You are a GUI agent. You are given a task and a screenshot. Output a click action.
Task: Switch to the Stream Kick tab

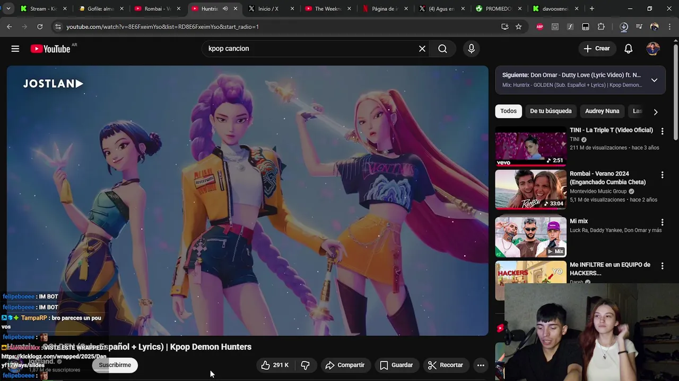pyautogui.click(x=43, y=8)
